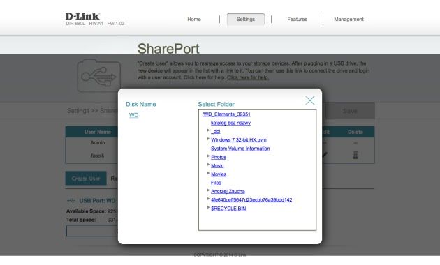The width and height of the screenshot is (440, 265).
Task: Delete the fascik user with trash icon
Action: click(355, 155)
